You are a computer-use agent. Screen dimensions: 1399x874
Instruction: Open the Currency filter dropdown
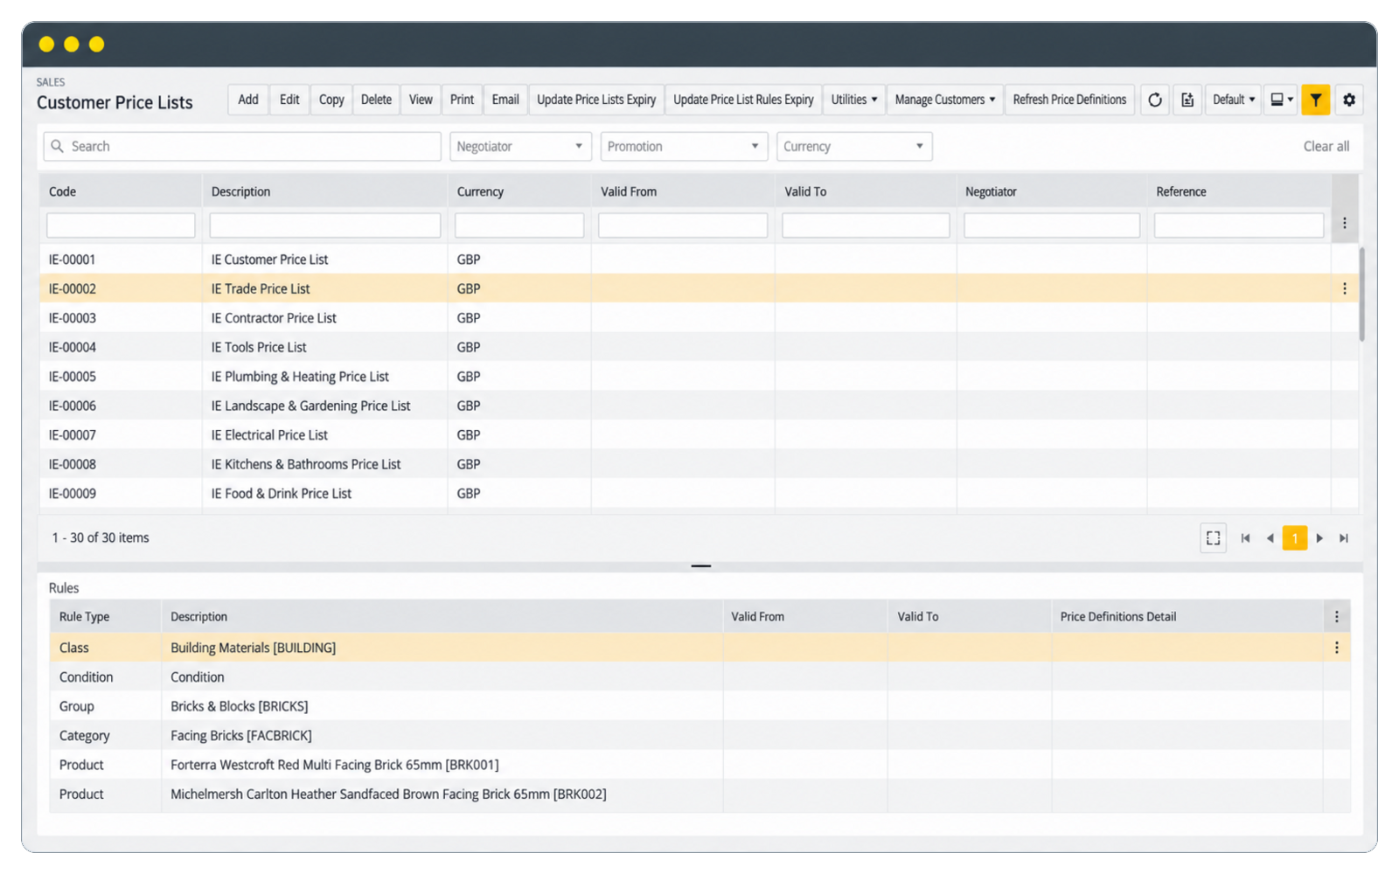(854, 146)
